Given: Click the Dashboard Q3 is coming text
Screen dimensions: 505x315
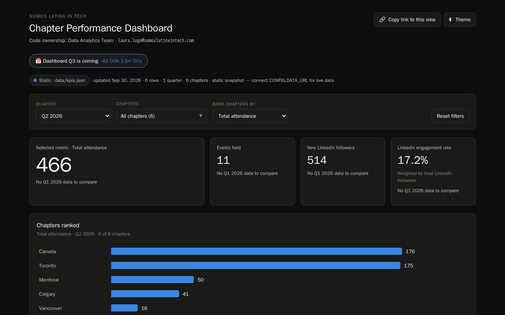Looking at the screenshot, I should click(x=71, y=61).
